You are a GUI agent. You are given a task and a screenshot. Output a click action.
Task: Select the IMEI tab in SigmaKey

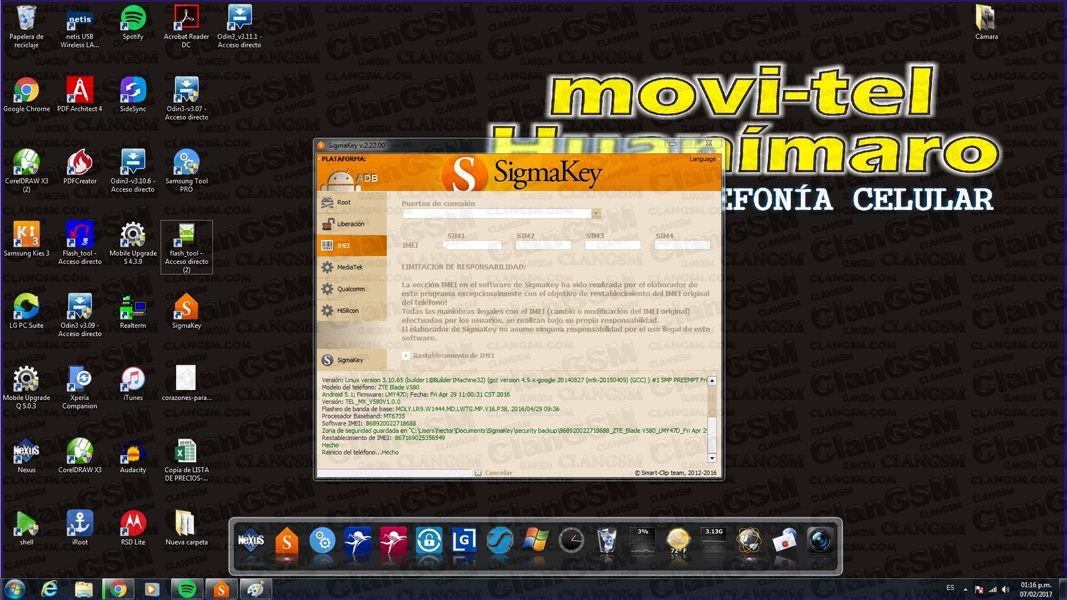[351, 245]
